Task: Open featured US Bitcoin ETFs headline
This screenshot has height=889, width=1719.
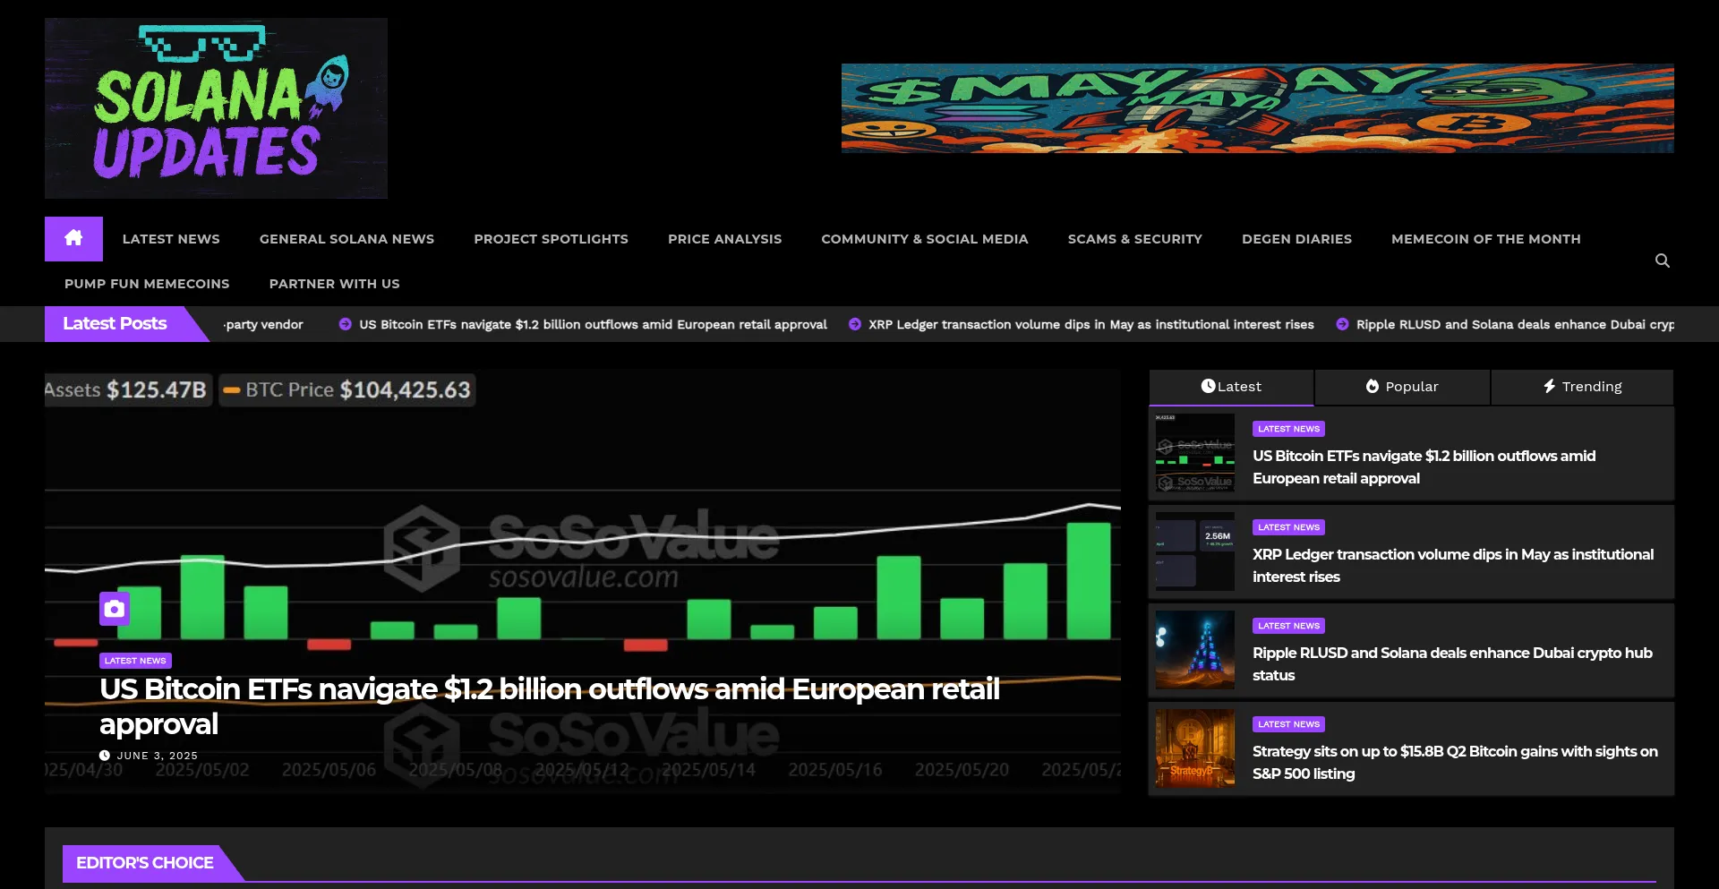Action: point(549,705)
